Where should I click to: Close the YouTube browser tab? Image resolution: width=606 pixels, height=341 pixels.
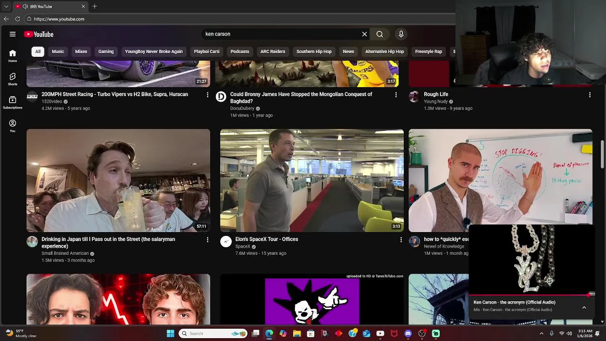click(83, 6)
